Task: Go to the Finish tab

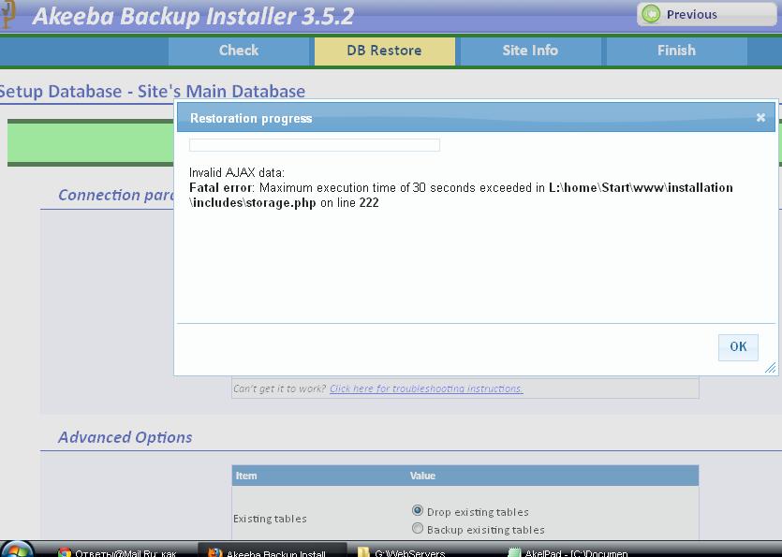Action: pyautogui.click(x=676, y=51)
